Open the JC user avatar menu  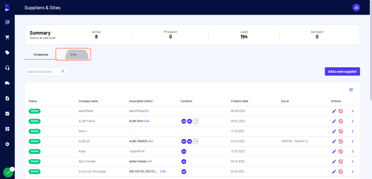click(356, 8)
